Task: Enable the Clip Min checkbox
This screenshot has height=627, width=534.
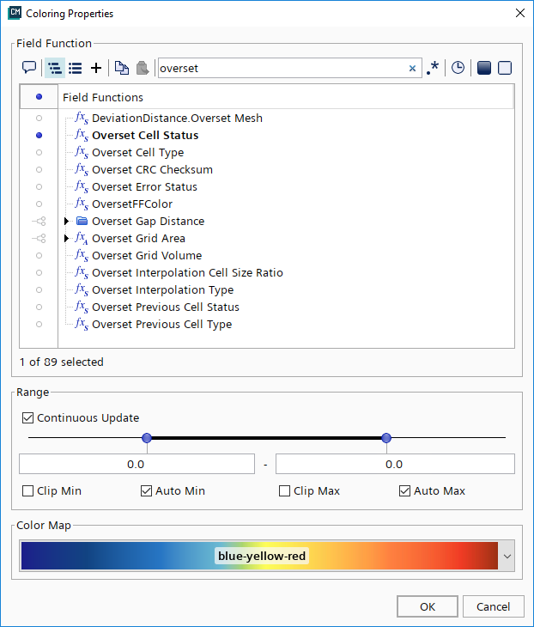Action: pos(29,491)
